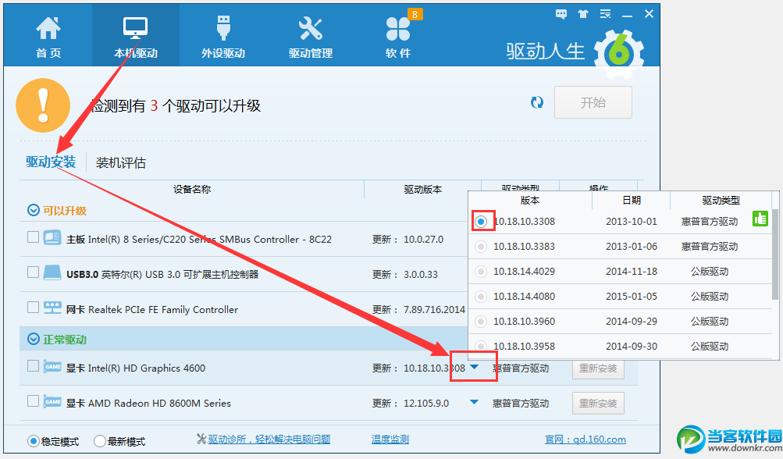Screen dimensions: 783x459
Task: Select the 本机驱动 monitor icon tab
Action: 135,37
